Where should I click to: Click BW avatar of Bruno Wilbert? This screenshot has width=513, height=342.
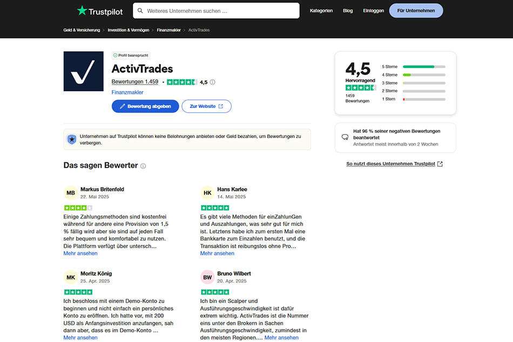207,277
